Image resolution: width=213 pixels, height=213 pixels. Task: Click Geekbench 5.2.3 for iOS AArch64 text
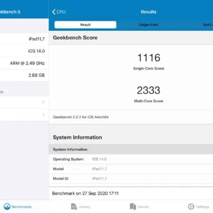81,117
